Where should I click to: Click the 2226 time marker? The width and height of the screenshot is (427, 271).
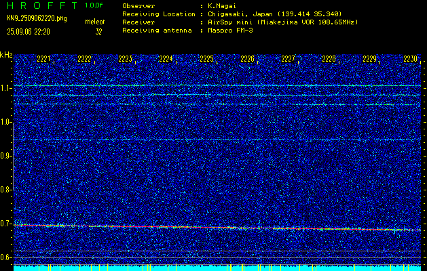(x=248, y=59)
